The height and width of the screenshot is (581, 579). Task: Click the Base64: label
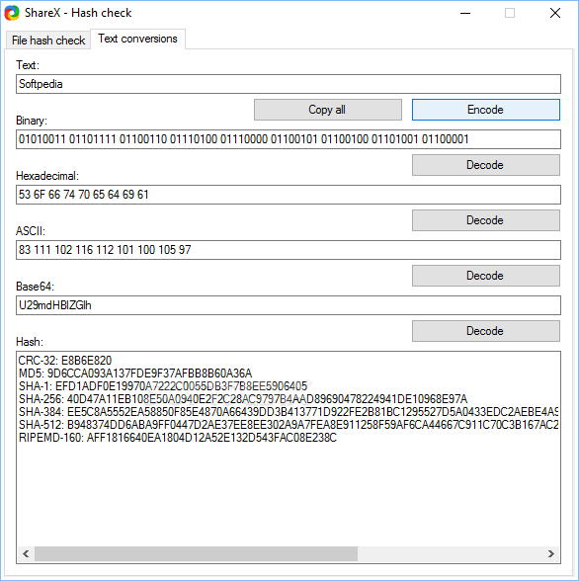(36, 287)
